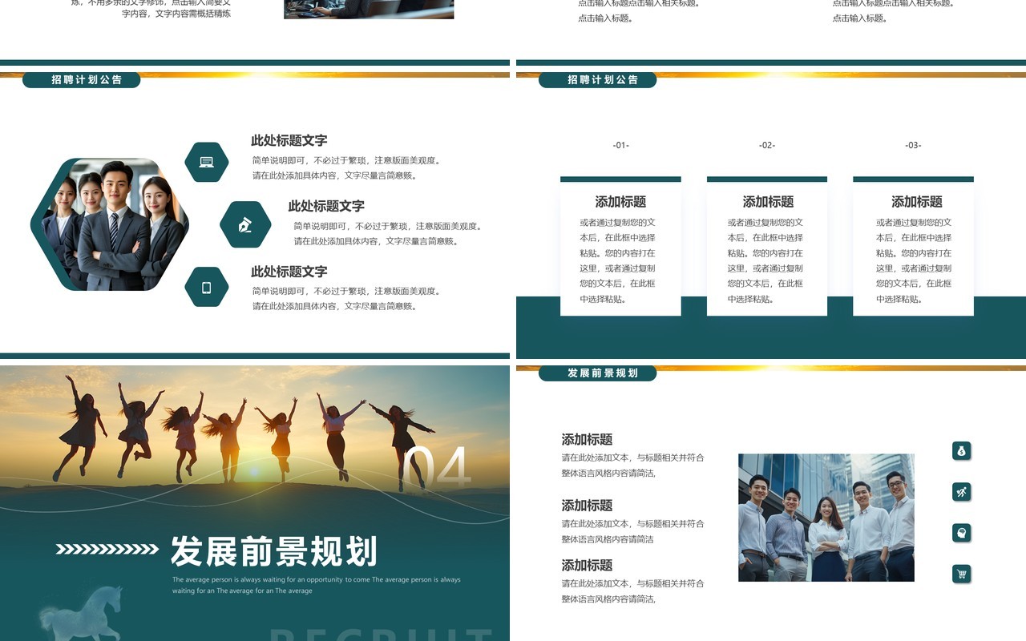Click 招聘计划公告 label above the three cards
Screen dimensions: 1026x641
point(603,80)
